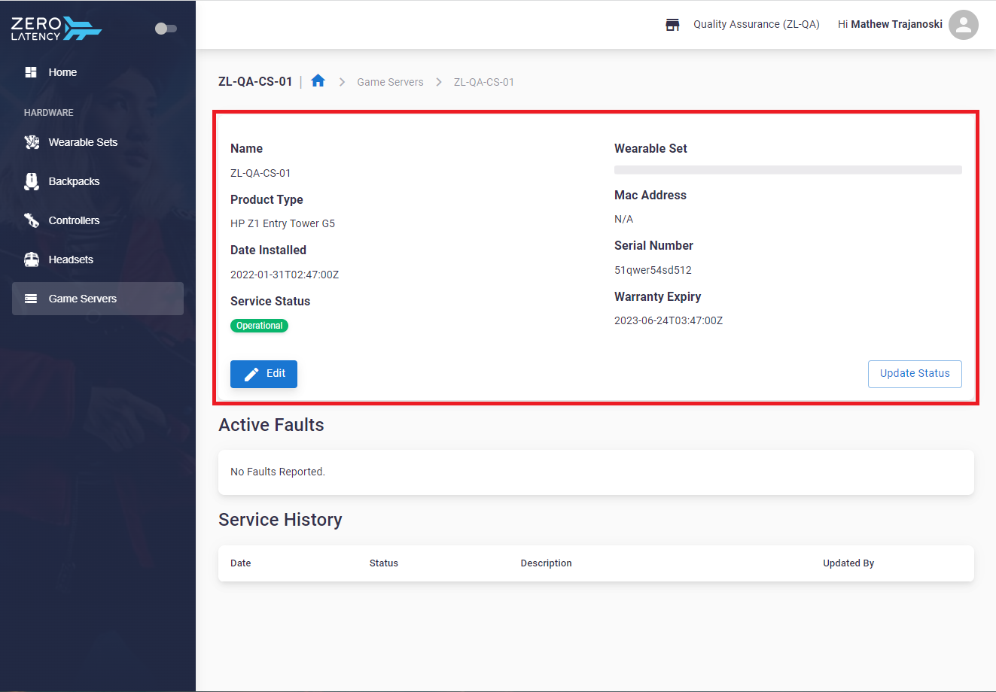Click date installed 2022-01-31T02:47:00Z
The width and height of the screenshot is (996, 692).
(x=285, y=275)
